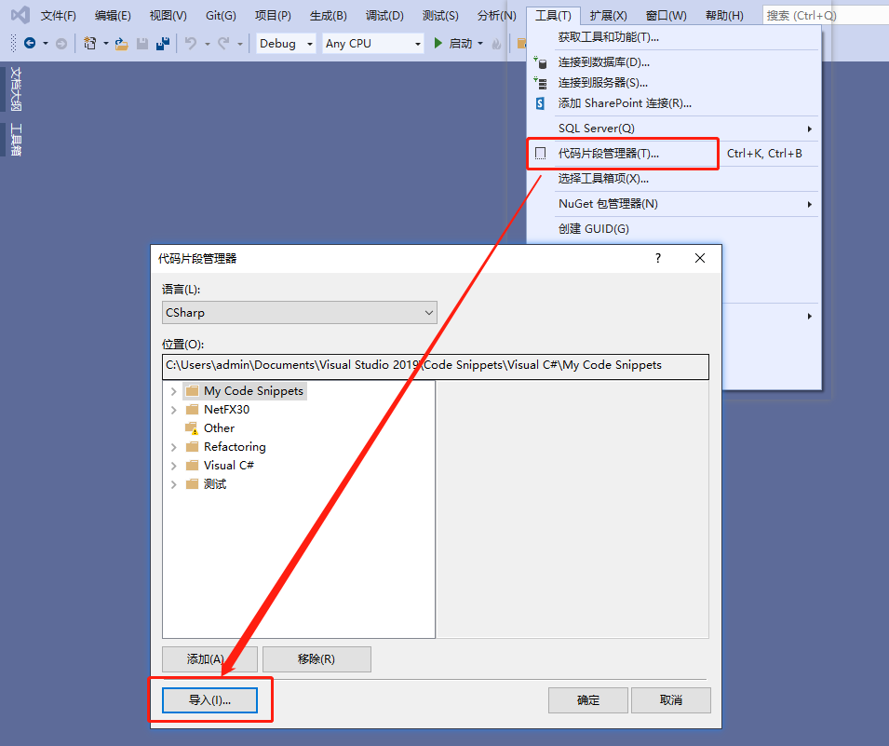
Task: Click the new project toolbar icon
Action: [x=90, y=43]
